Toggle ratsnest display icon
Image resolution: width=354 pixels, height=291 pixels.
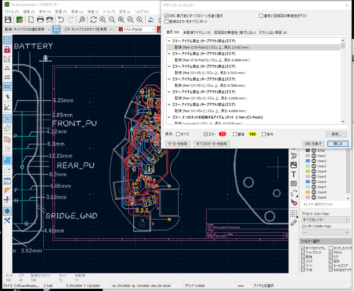[x=7, y=119]
